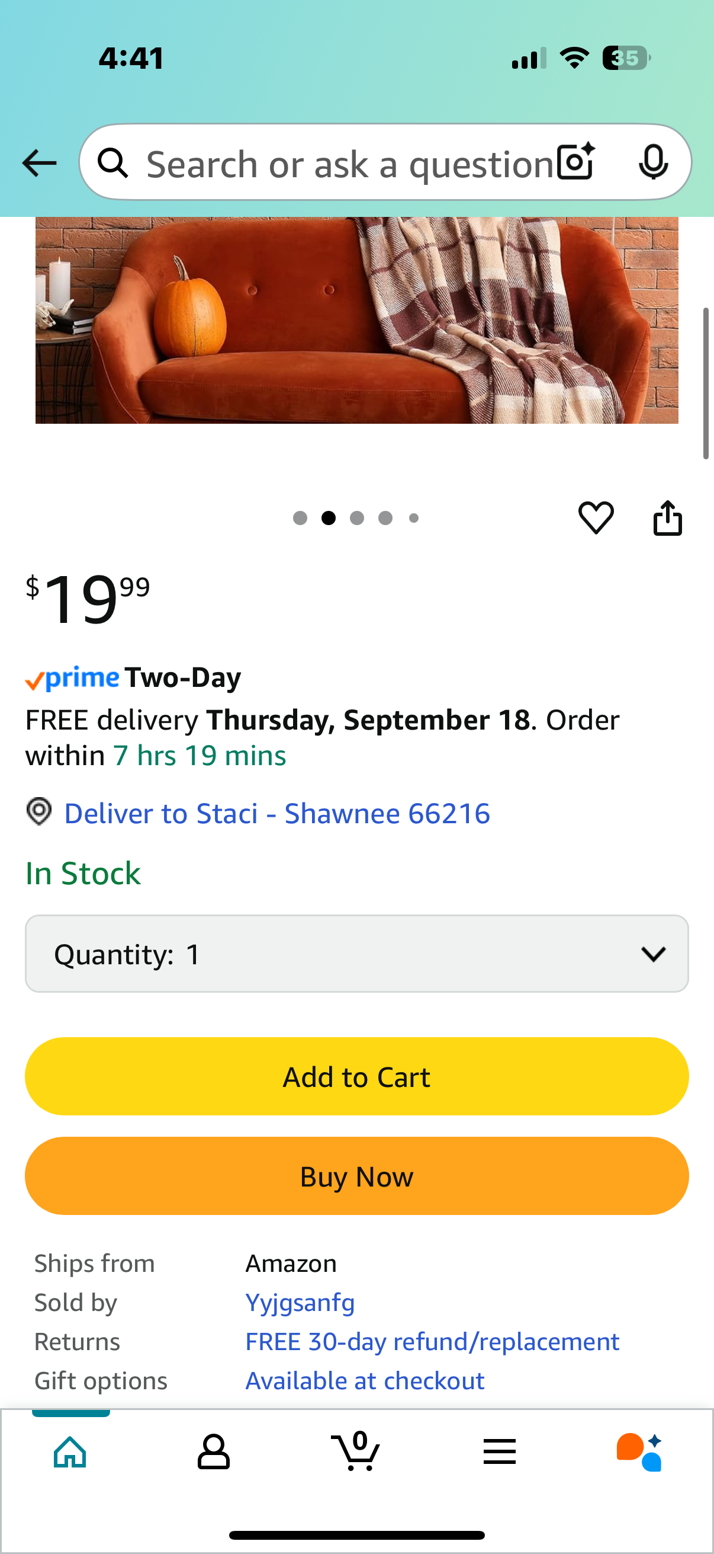Image resolution: width=714 pixels, height=1554 pixels.
Task: Open the hamburger menu tab
Action: point(500,1451)
